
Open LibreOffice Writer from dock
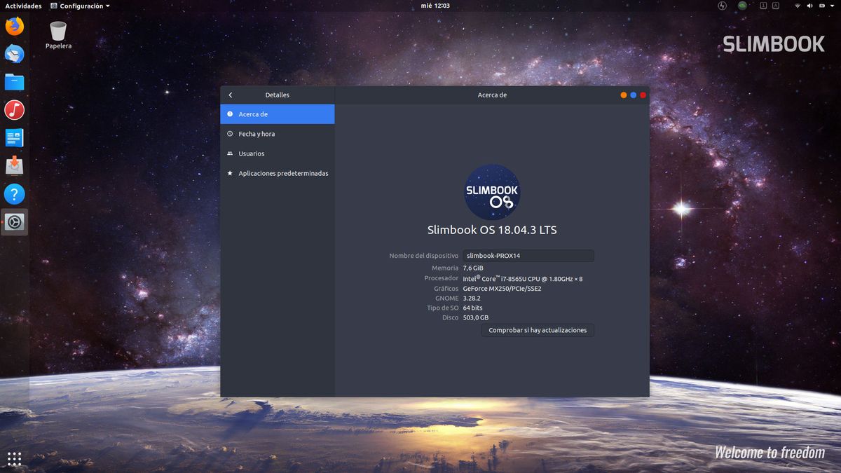tap(15, 138)
